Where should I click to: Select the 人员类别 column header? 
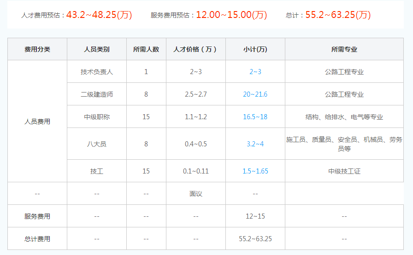[97, 49]
